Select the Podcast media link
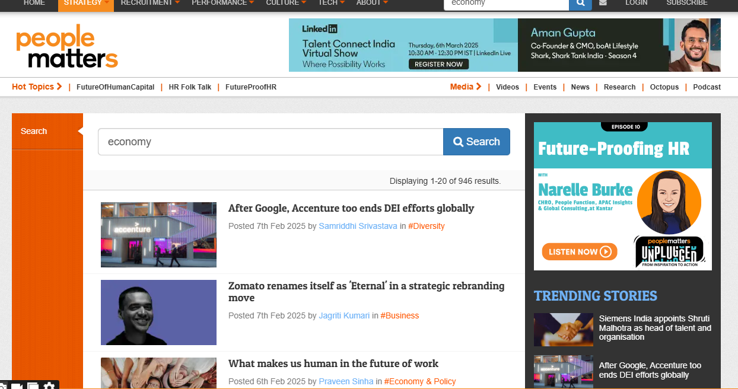The width and height of the screenshot is (738, 389). 707,87
